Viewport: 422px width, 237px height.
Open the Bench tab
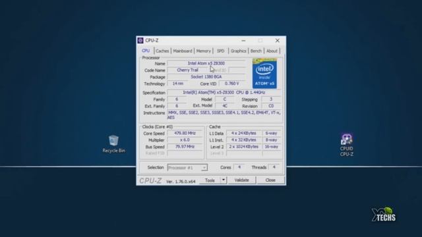click(256, 51)
